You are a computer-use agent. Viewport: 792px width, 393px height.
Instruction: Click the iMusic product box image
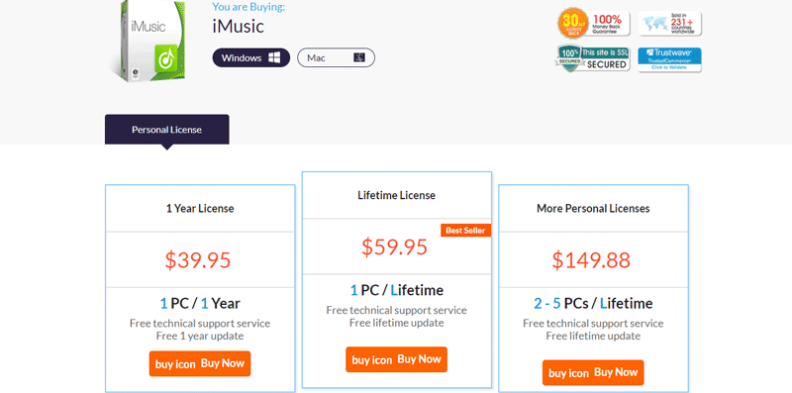pos(148,42)
